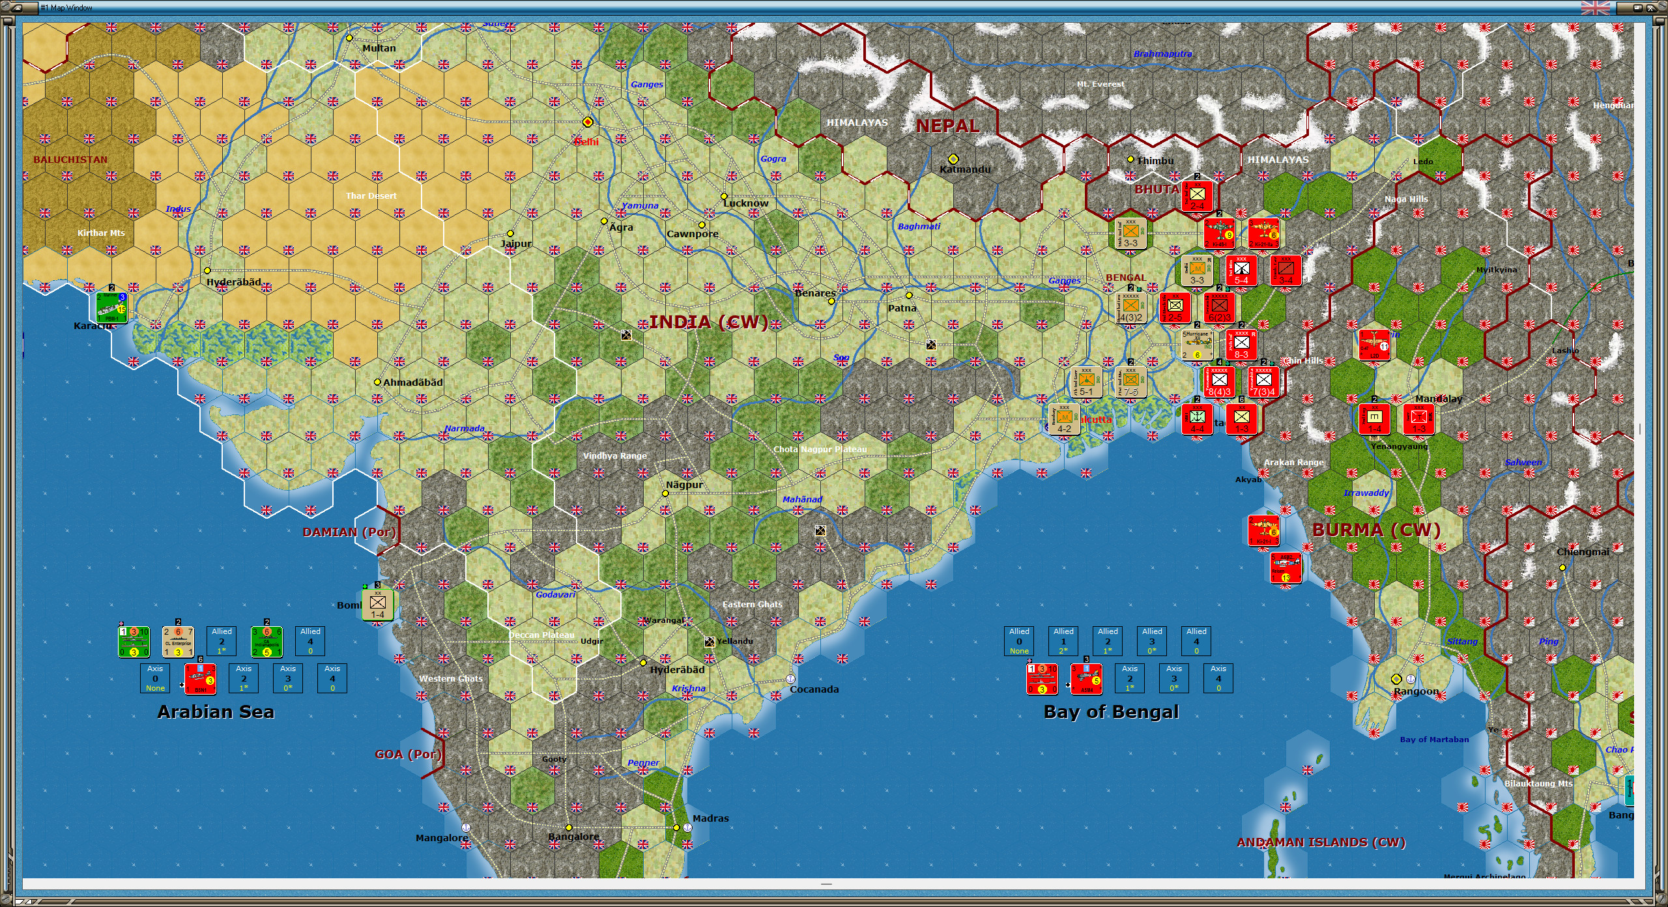Select the CA Indianapolis cruiser counter
The height and width of the screenshot is (907, 1668).
(266, 642)
